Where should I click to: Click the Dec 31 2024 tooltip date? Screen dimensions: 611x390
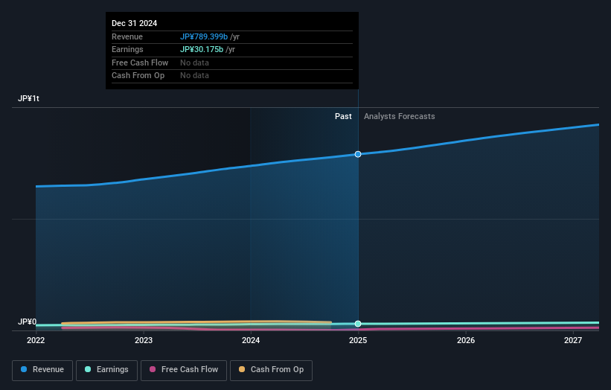(134, 23)
